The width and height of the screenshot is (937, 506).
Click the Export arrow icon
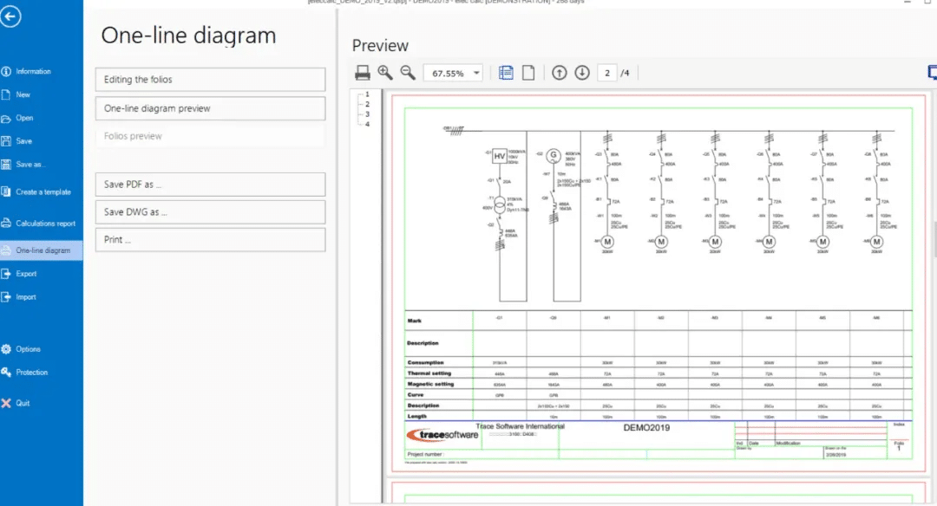[6, 274]
